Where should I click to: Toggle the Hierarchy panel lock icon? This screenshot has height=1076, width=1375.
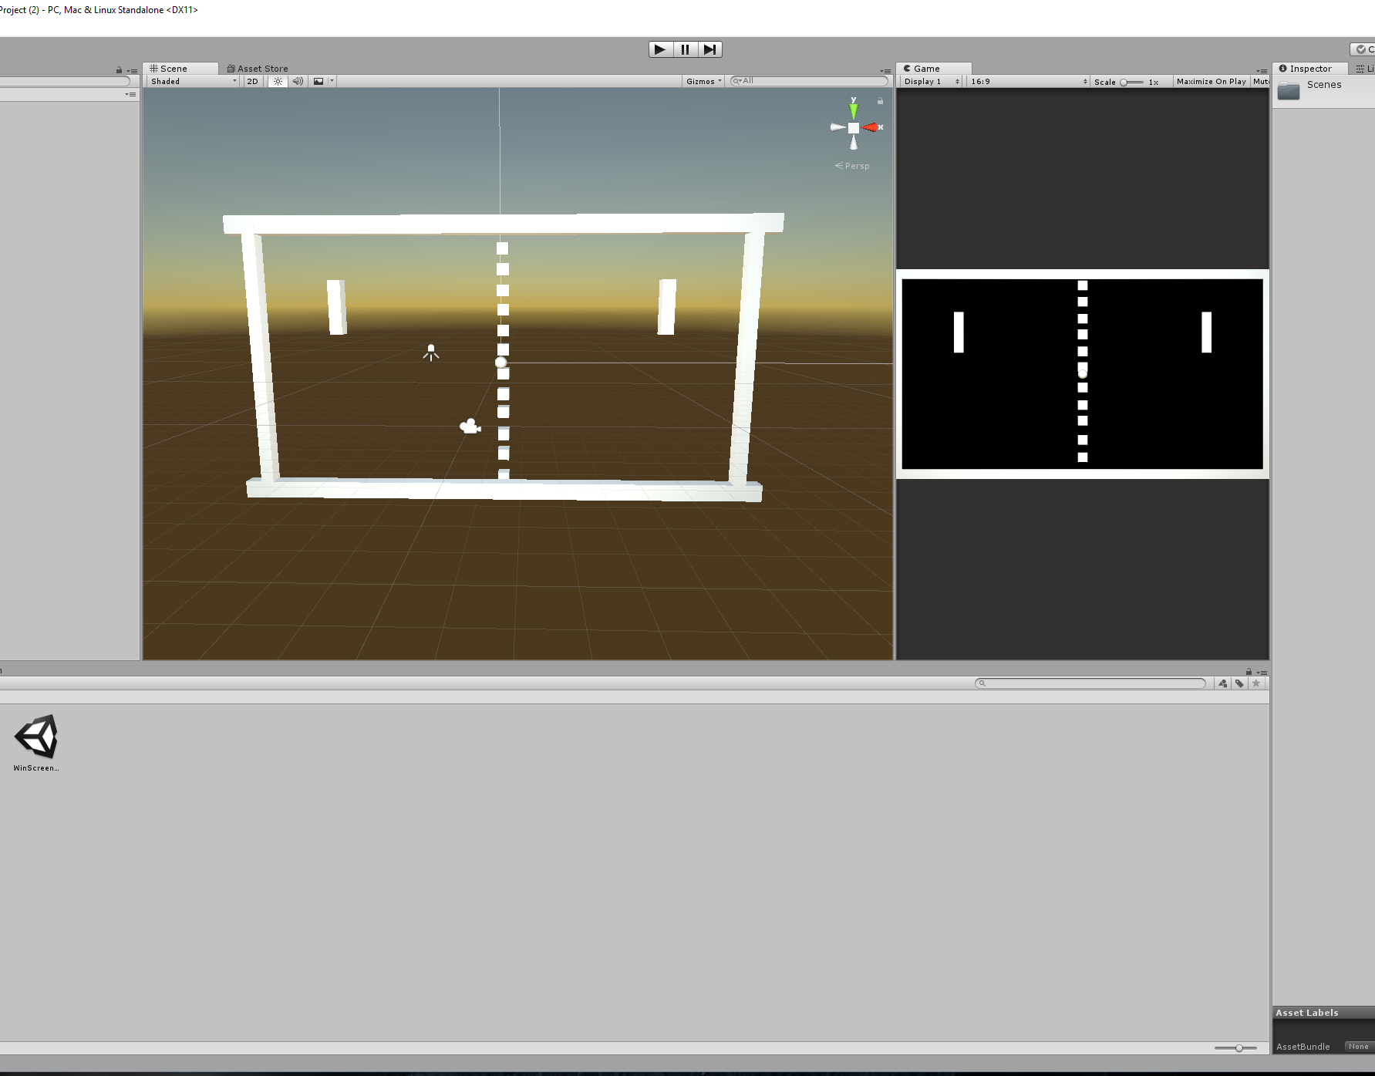coord(119,70)
